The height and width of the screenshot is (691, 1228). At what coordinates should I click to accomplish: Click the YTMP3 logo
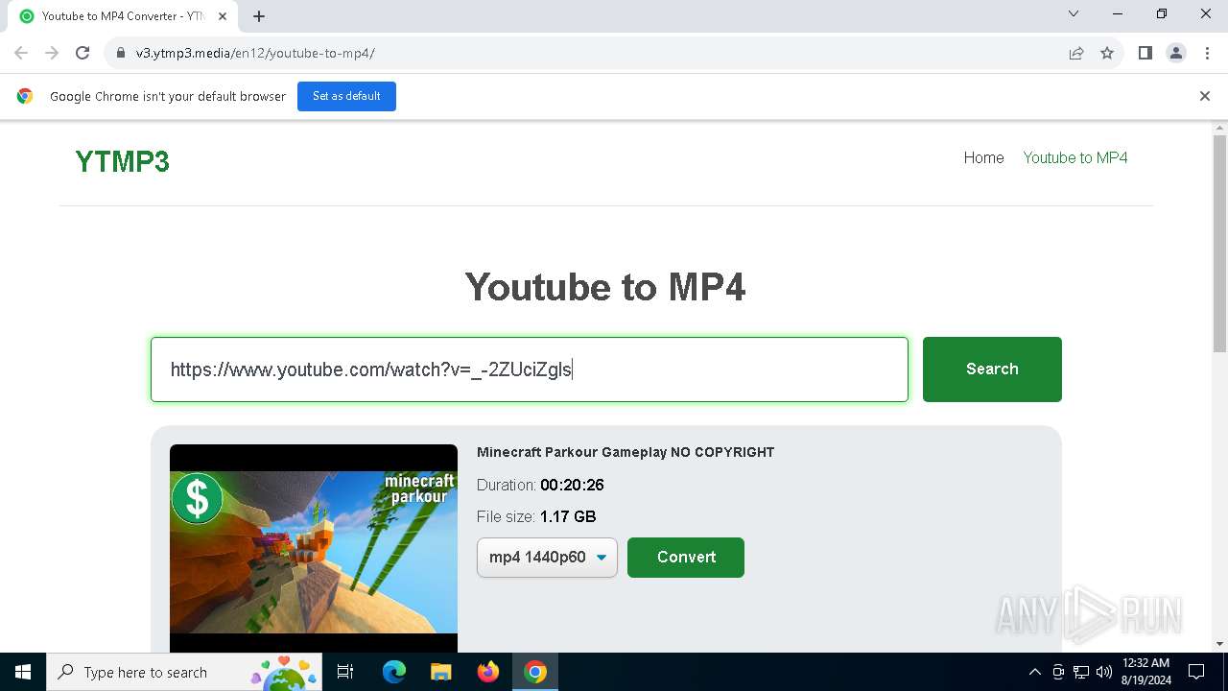click(123, 161)
